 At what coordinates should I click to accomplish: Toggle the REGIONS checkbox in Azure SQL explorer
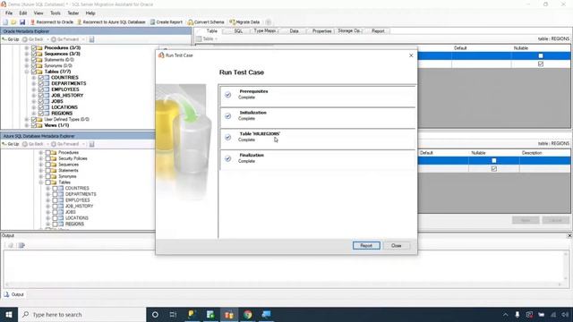click(x=55, y=224)
